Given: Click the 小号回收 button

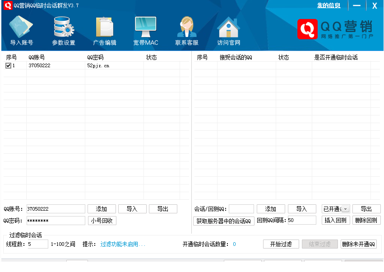Looking at the screenshot, I should pos(102,221).
